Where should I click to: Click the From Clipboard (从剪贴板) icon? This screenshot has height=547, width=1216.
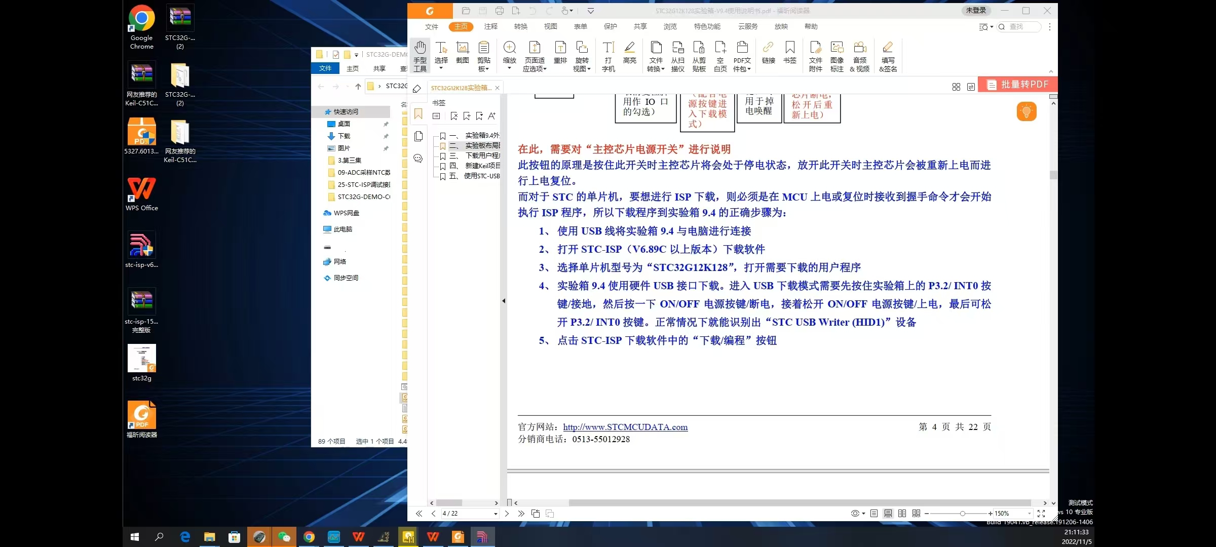(x=699, y=56)
